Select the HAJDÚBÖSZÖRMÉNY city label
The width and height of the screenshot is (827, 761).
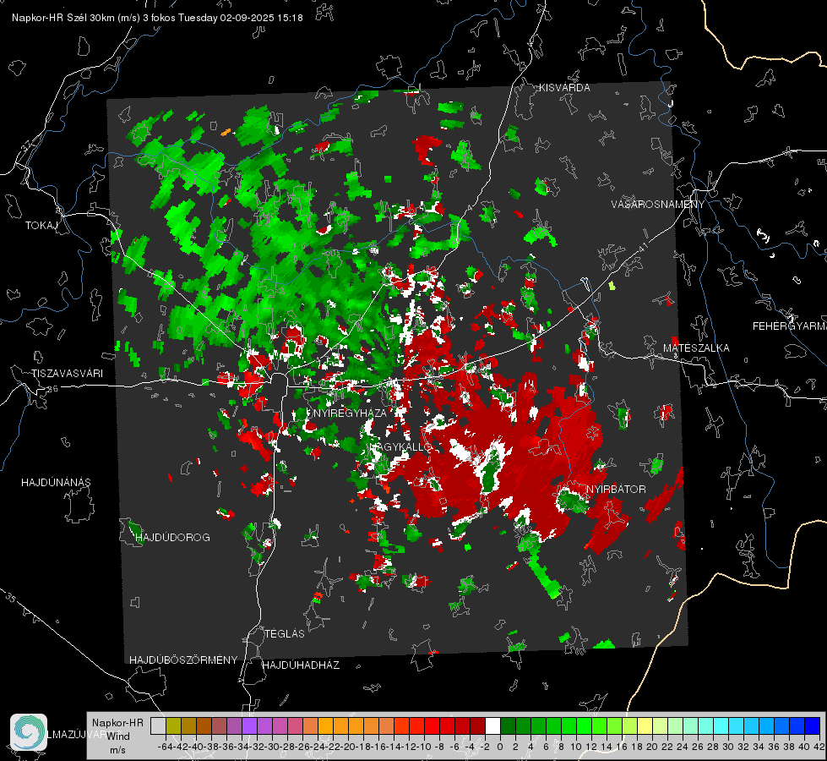coord(183,660)
